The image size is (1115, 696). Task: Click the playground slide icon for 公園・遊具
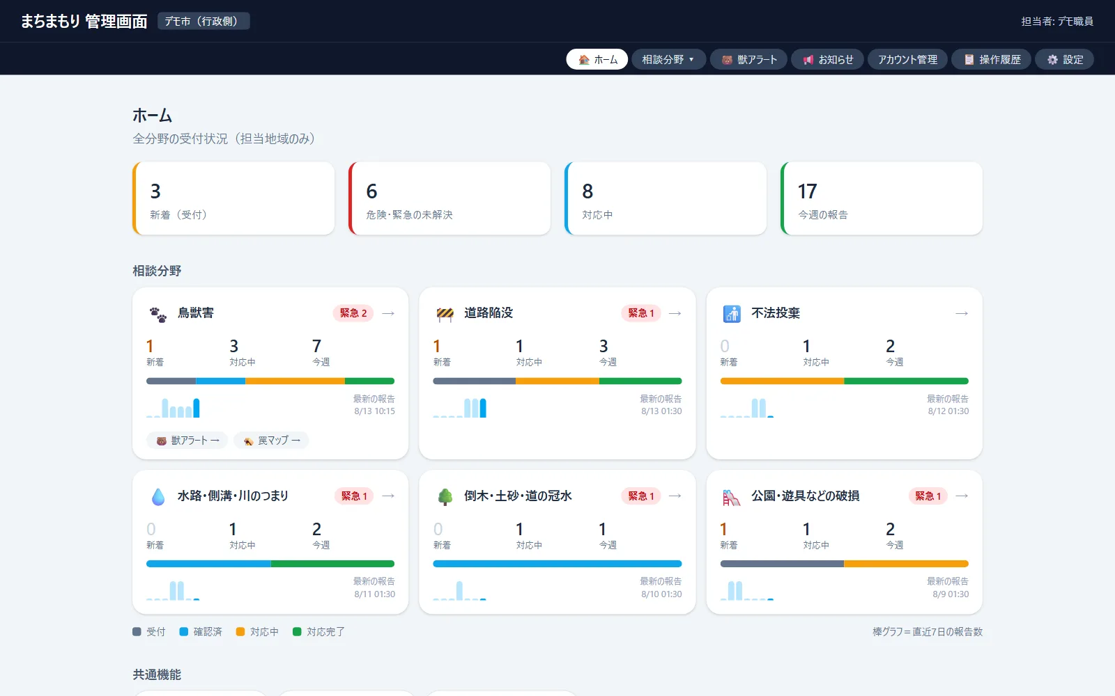pyautogui.click(x=731, y=497)
